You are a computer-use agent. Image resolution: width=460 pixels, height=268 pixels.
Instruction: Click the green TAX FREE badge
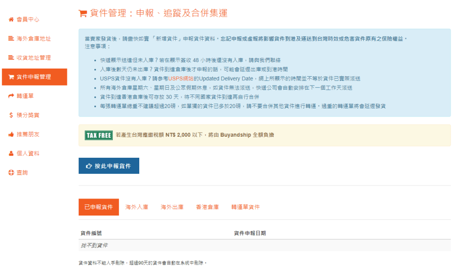98,135
